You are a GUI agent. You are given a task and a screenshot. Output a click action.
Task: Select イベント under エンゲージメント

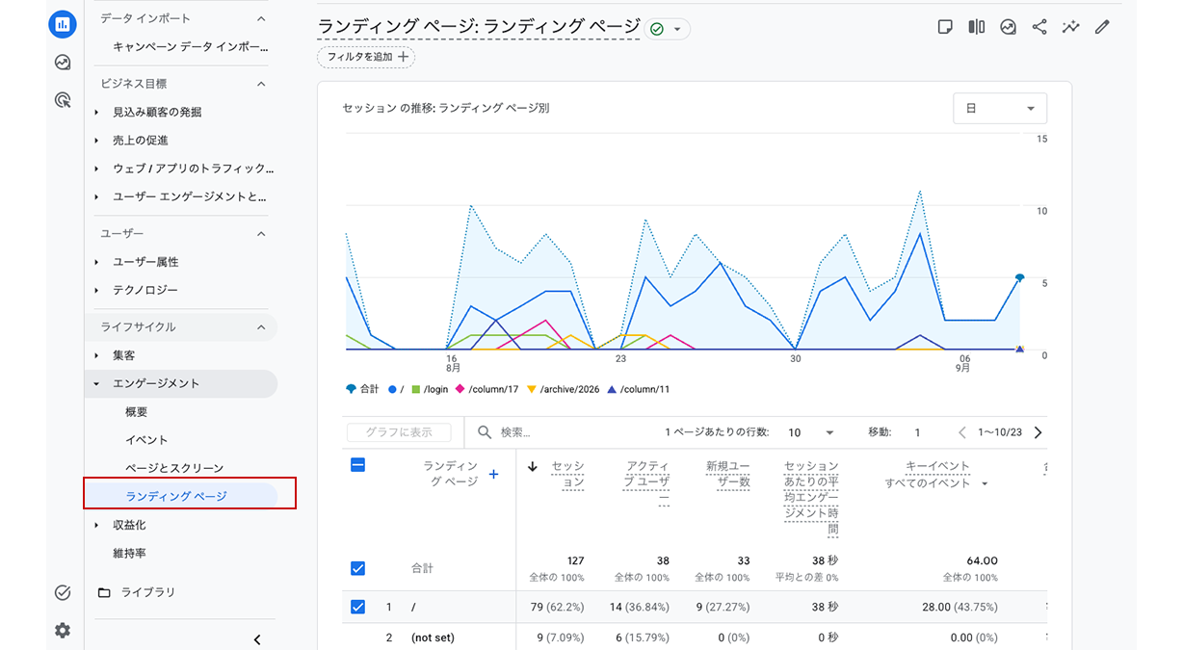pos(146,440)
